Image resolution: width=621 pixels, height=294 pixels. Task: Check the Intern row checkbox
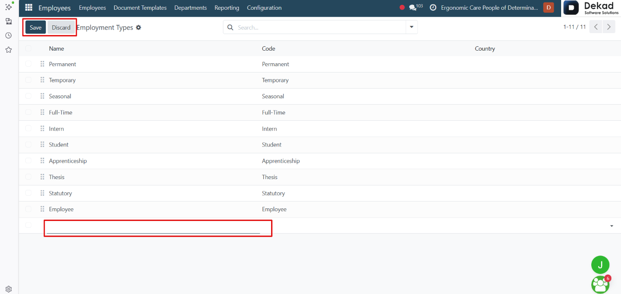pos(28,128)
